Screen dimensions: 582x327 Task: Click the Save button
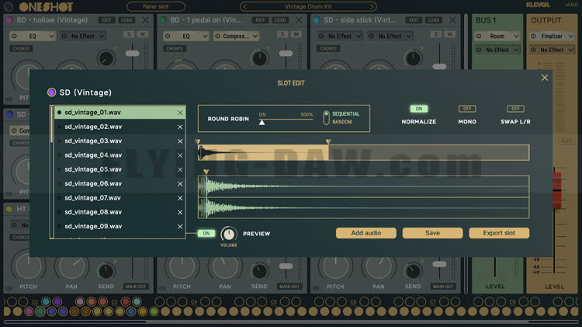click(x=432, y=233)
